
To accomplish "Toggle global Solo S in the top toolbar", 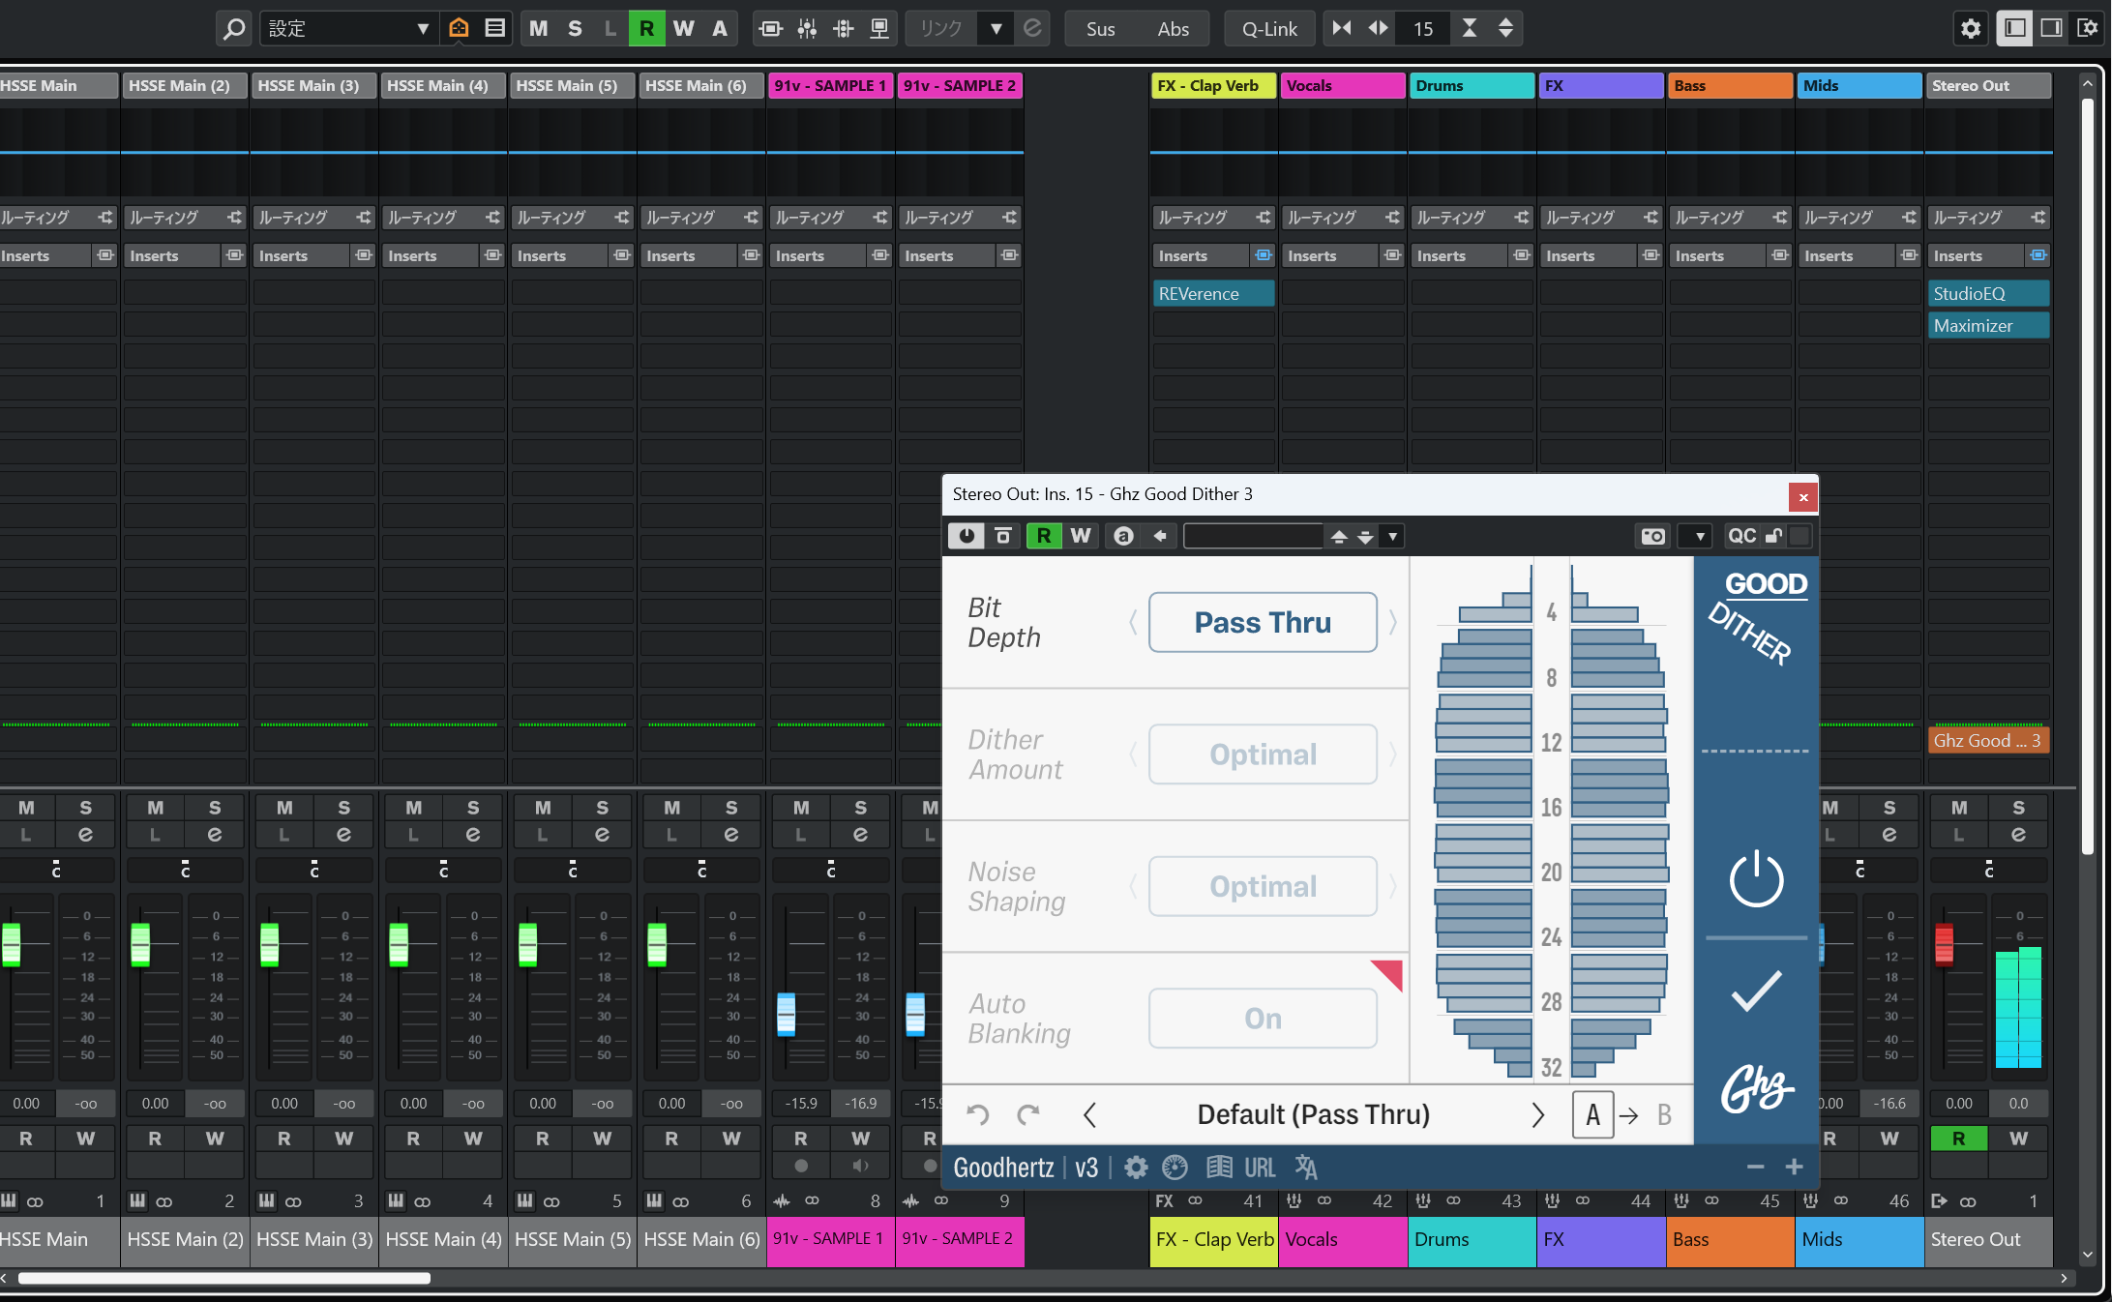I will [x=575, y=29].
